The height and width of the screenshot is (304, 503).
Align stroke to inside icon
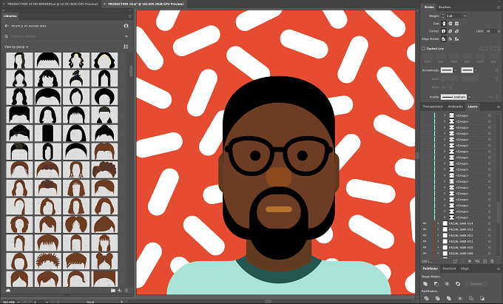[x=450, y=38]
